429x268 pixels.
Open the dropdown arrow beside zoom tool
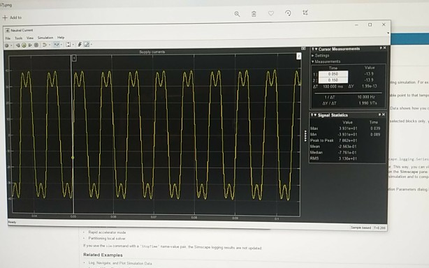coord(61,45)
